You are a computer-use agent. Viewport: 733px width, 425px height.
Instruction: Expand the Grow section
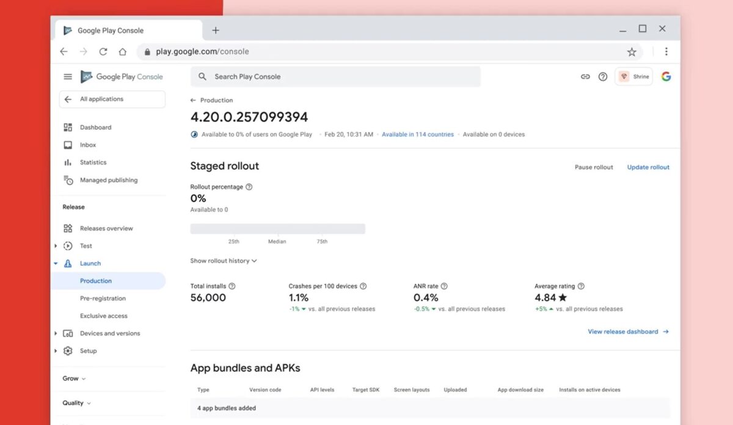(x=74, y=379)
